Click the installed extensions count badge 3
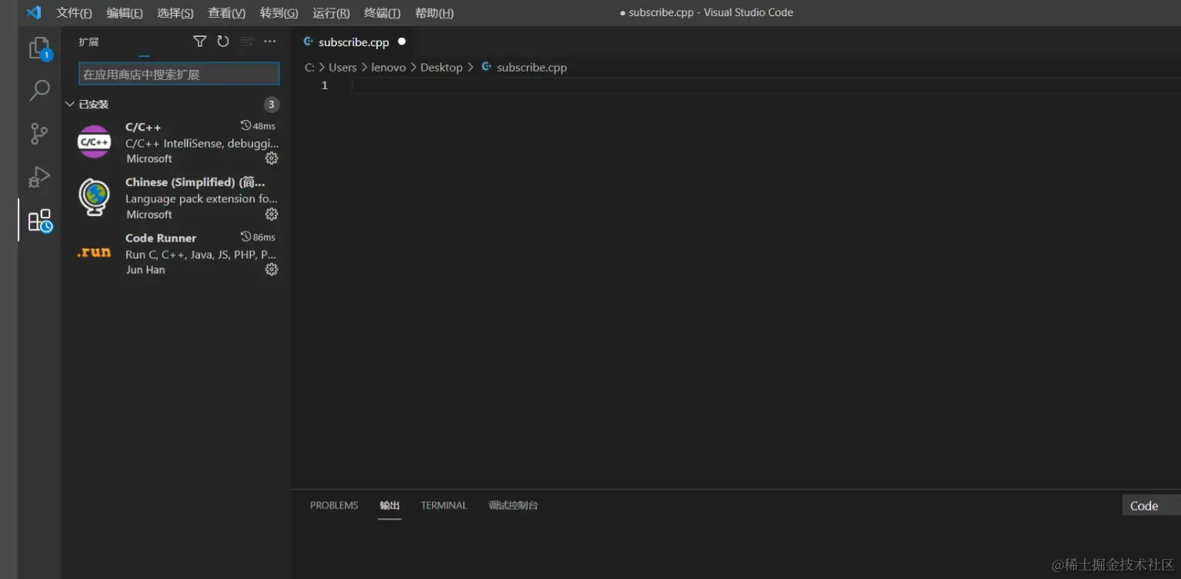Screen dimensions: 1181x579 tap(271, 105)
